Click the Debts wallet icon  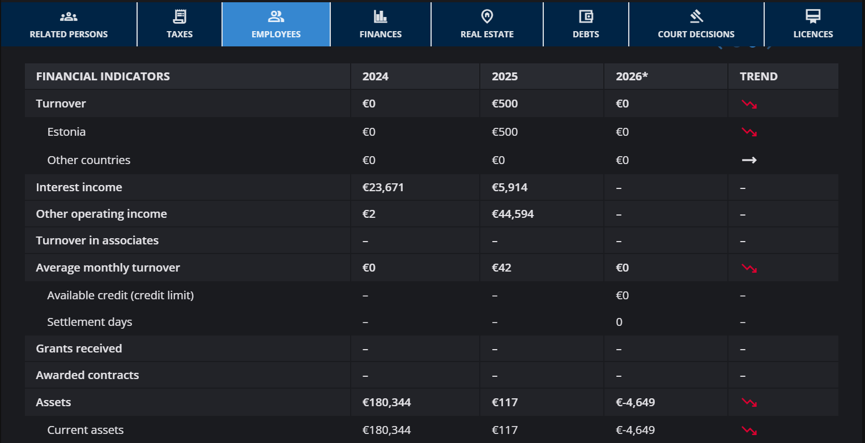586,16
